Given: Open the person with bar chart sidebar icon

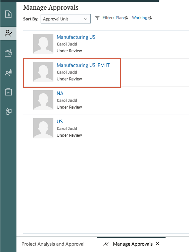Looking at the screenshot, I should 8,72.
